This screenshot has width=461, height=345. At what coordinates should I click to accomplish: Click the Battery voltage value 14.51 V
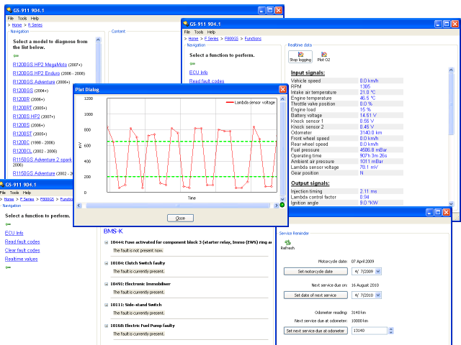(368, 115)
